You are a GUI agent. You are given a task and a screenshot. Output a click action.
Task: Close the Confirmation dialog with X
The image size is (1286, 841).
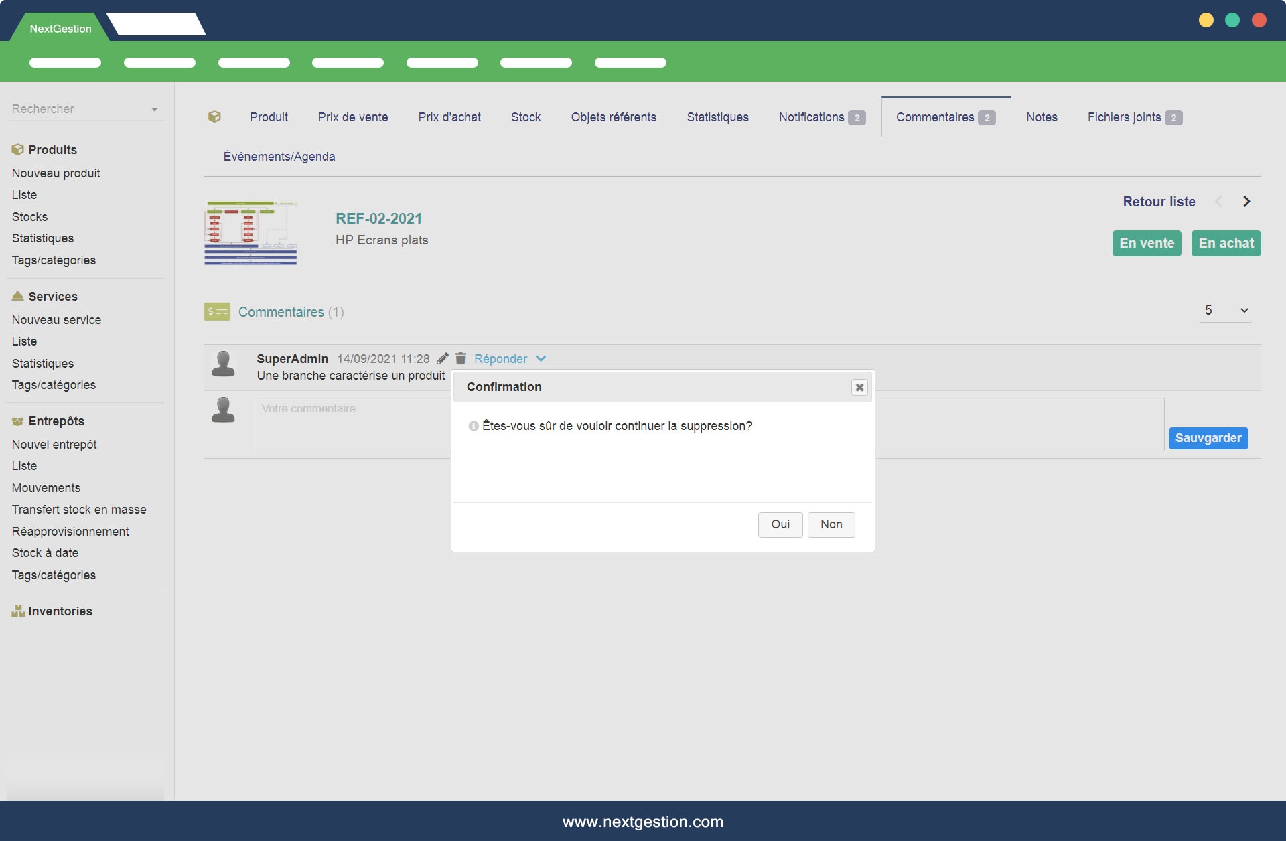point(859,387)
